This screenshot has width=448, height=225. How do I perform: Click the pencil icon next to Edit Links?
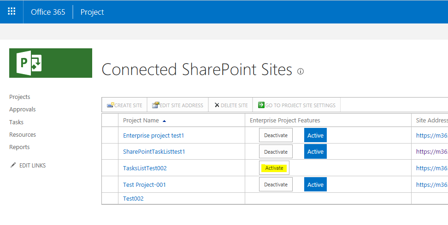click(13, 165)
